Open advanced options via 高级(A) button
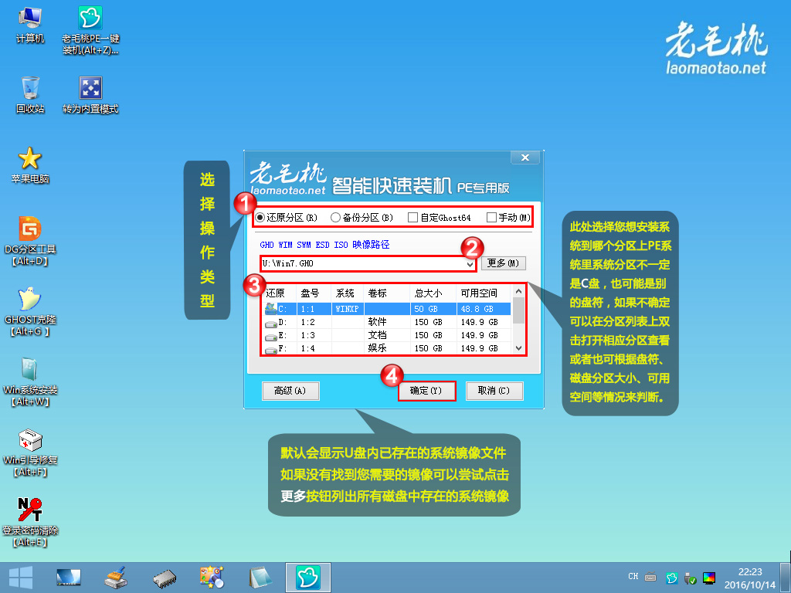Screen dimensions: 791x593 [x=291, y=391]
